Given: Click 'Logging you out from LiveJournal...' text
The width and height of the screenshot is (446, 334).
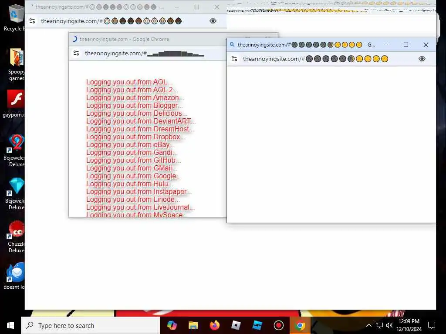Looking at the screenshot, I should pyautogui.click(x=140, y=207).
